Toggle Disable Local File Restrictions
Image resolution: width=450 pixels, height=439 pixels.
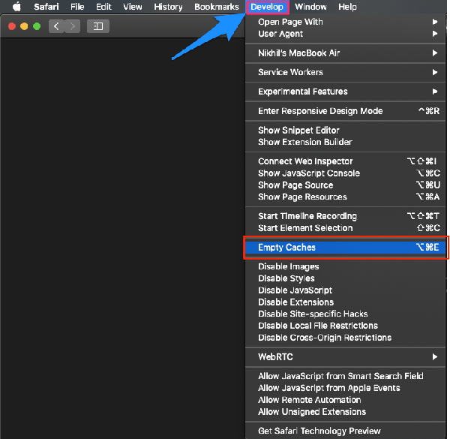(346, 326)
